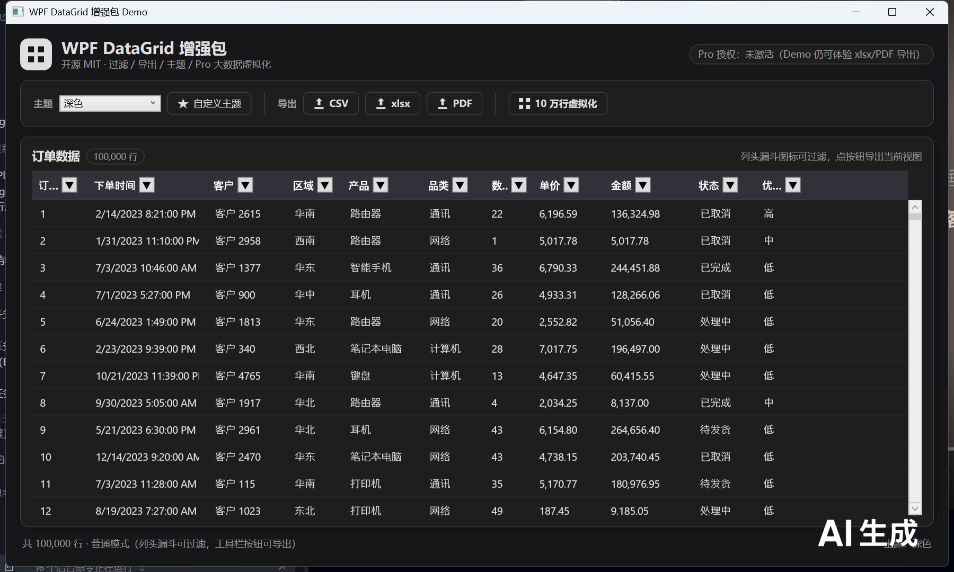Open filter funnel on 订单 column header
Image resolution: width=954 pixels, height=572 pixels.
[x=69, y=185]
